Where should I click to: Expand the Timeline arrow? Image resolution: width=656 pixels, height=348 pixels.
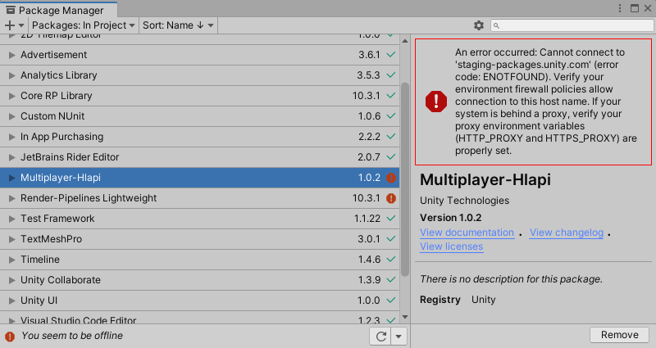coord(12,260)
